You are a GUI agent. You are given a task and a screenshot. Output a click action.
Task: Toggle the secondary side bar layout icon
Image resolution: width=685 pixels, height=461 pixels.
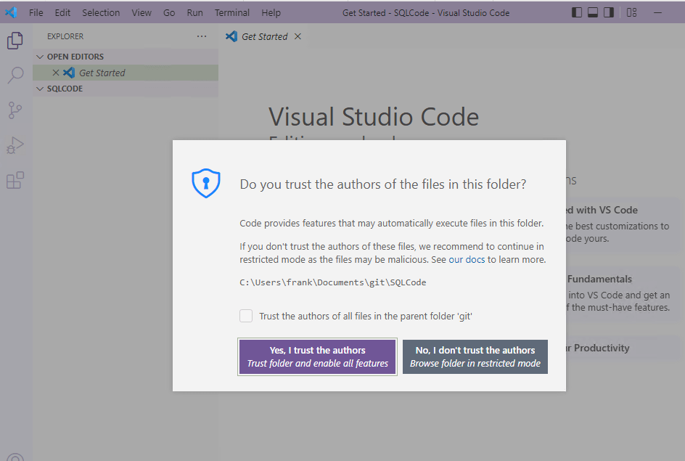(x=609, y=12)
